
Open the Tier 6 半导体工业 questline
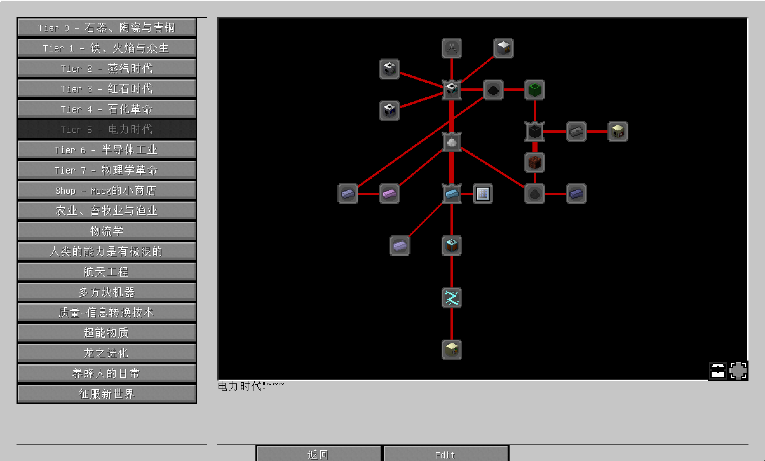(x=106, y=150)
